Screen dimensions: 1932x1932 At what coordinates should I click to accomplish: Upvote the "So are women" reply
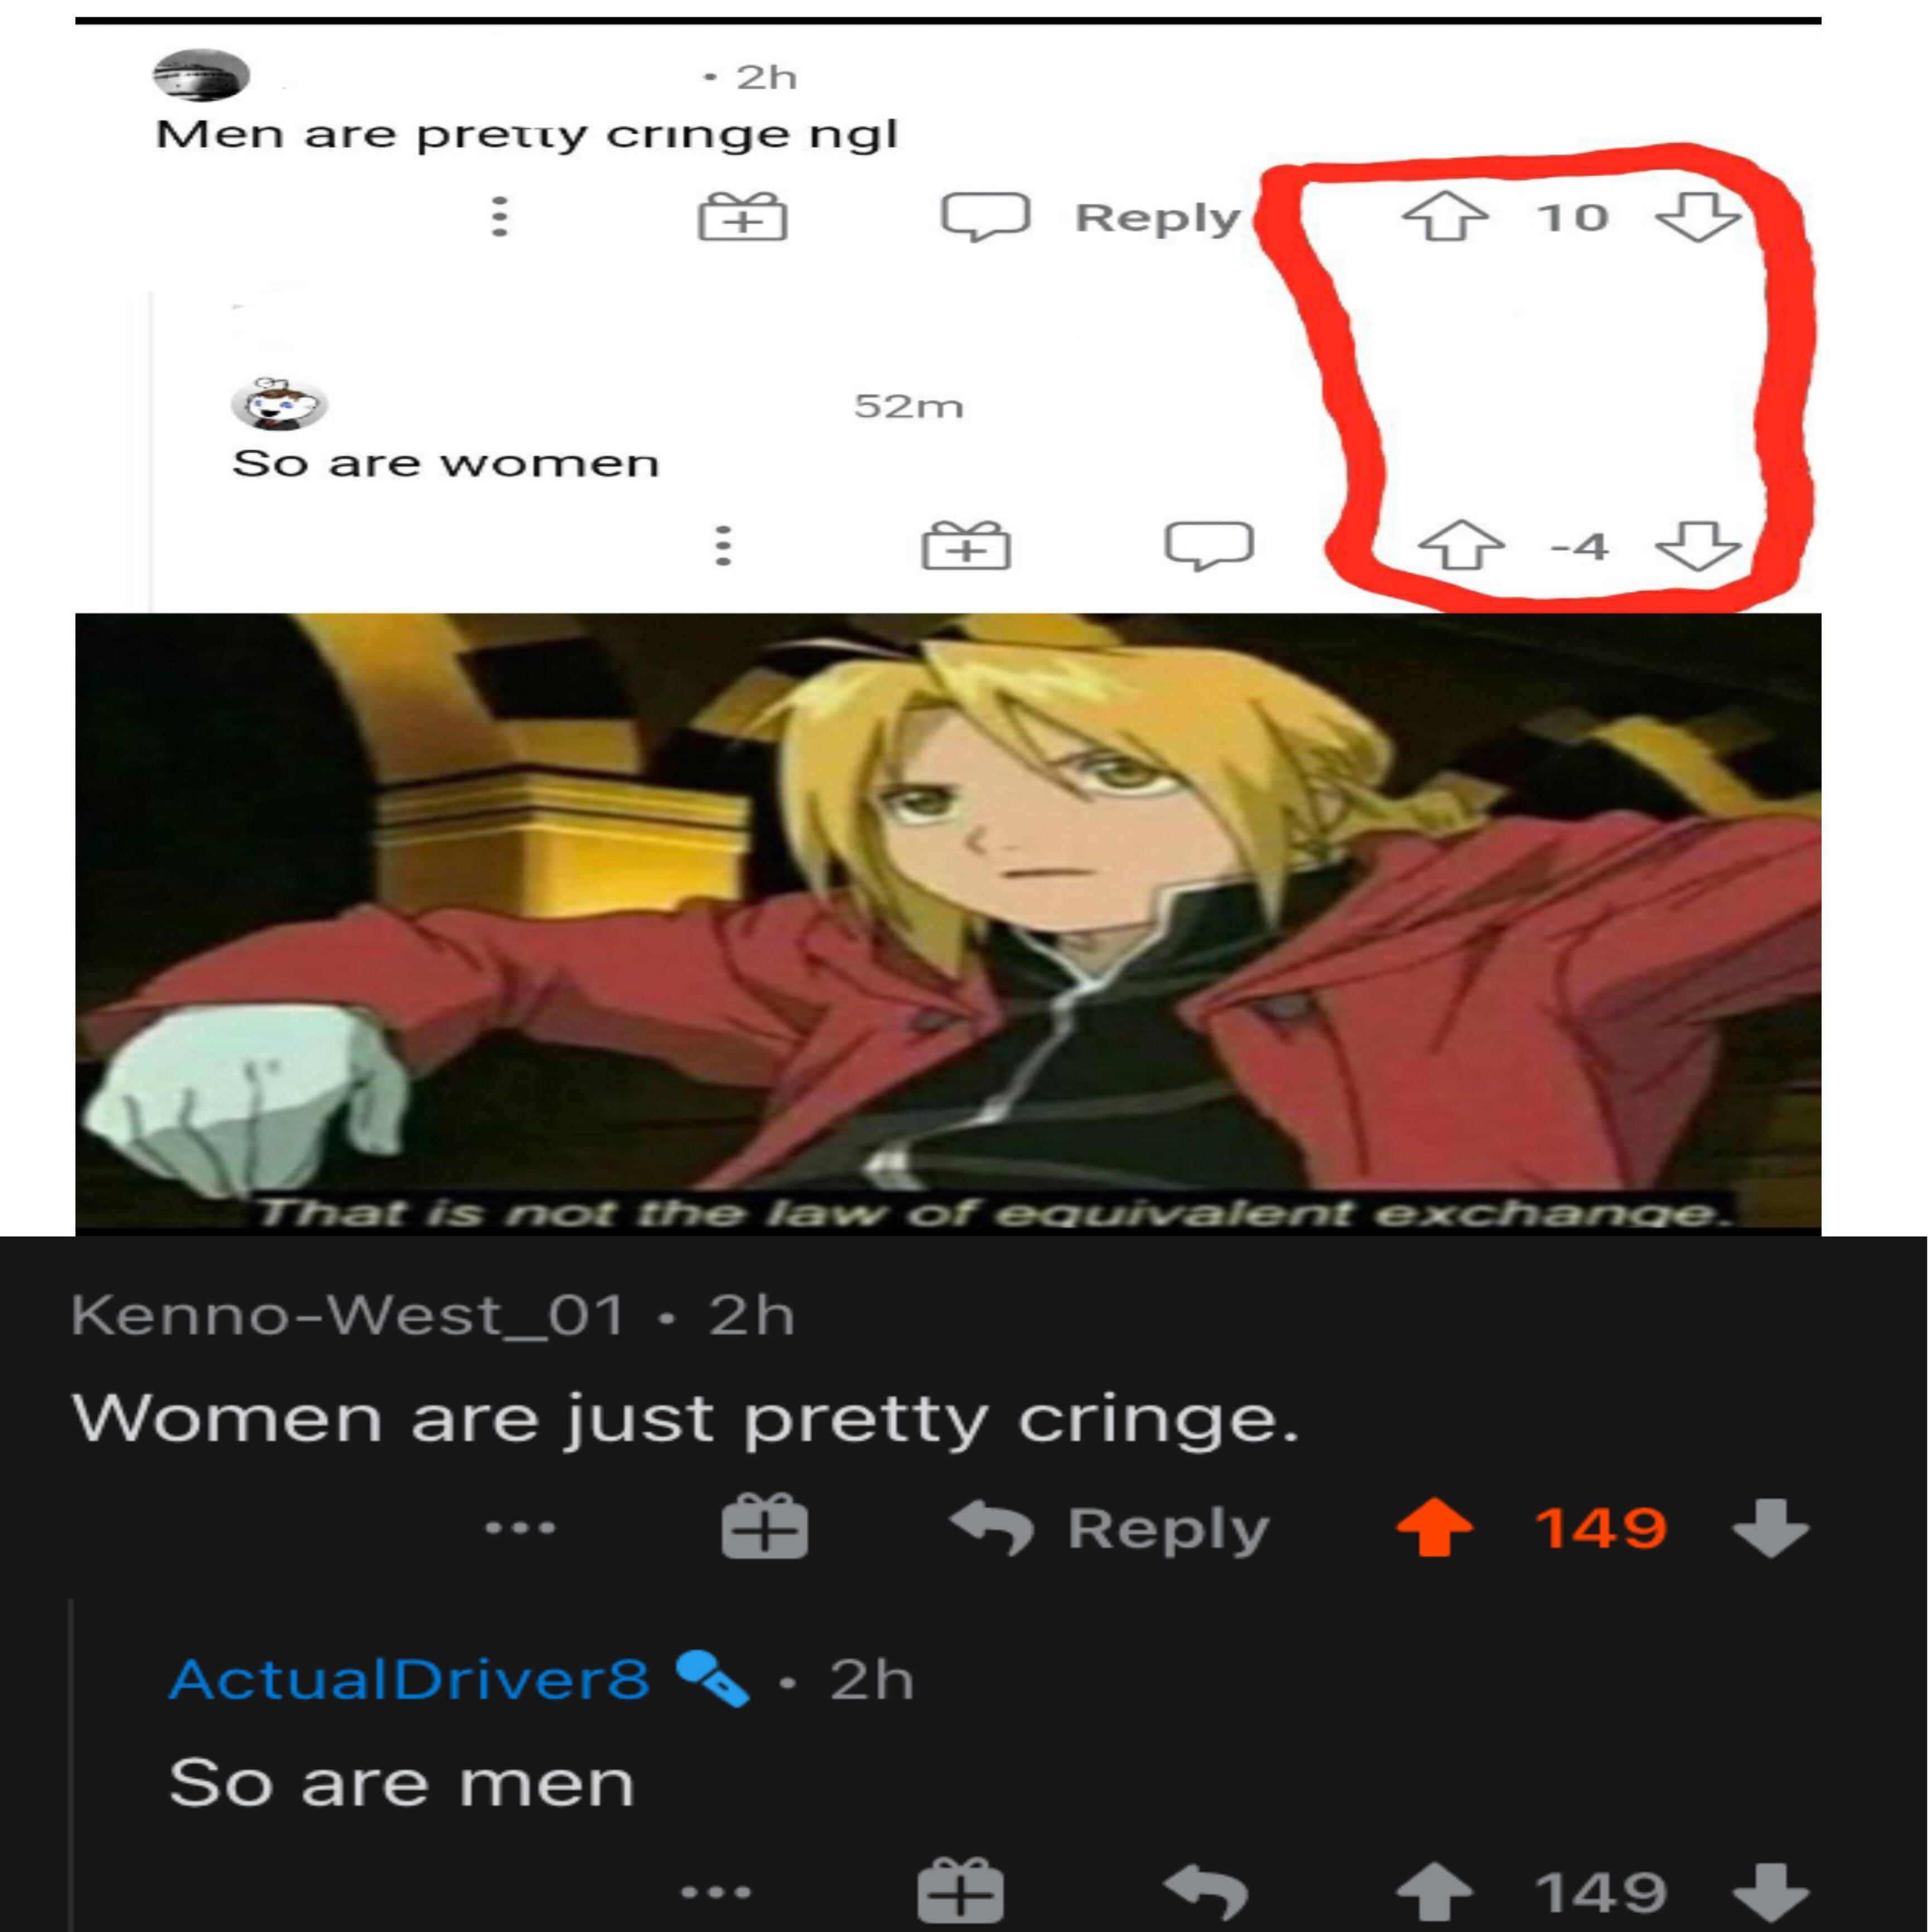1461,546
